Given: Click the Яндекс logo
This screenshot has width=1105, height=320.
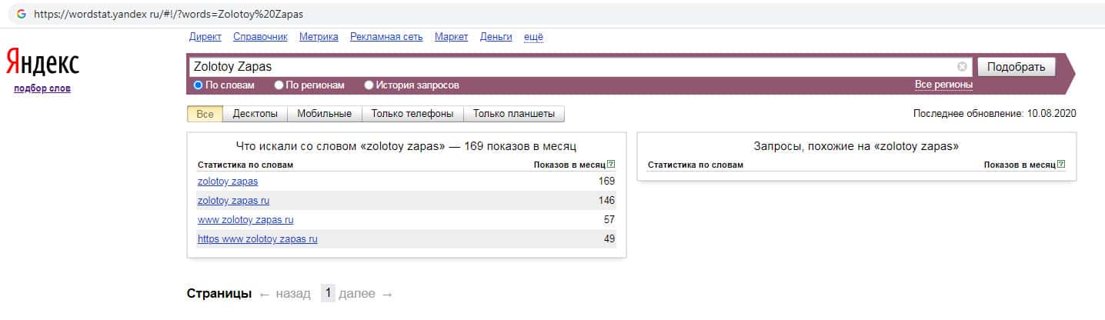Looking at the screenshot, I should (42, 64).
